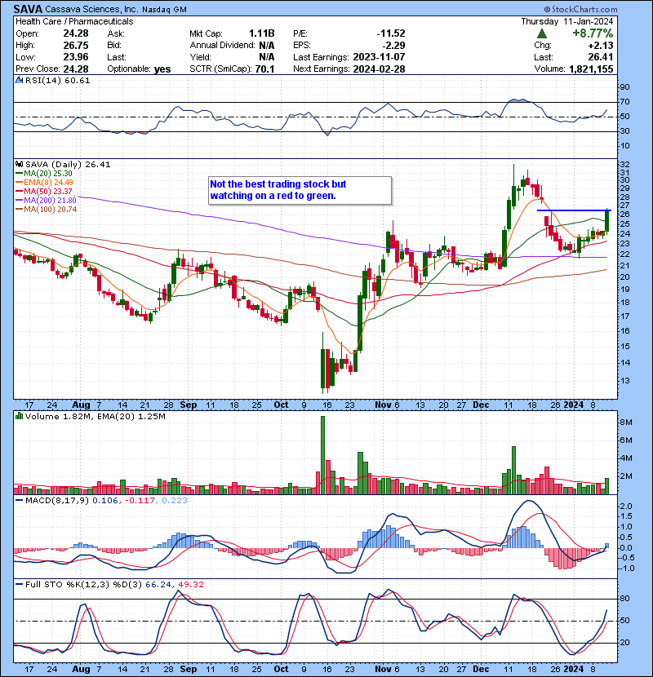
Task: Click the Oct label on the price chart axis
Action: coord(281,405)
